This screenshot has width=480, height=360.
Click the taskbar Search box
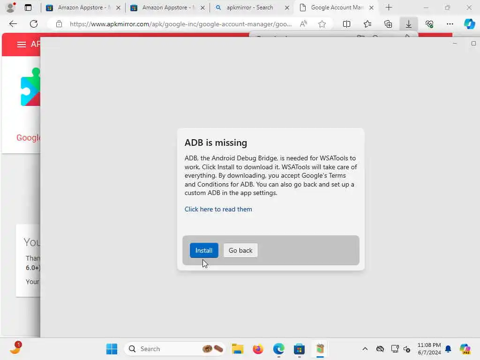174,349
